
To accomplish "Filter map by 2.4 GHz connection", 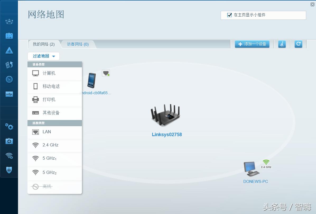I will [x=55, y=145].
